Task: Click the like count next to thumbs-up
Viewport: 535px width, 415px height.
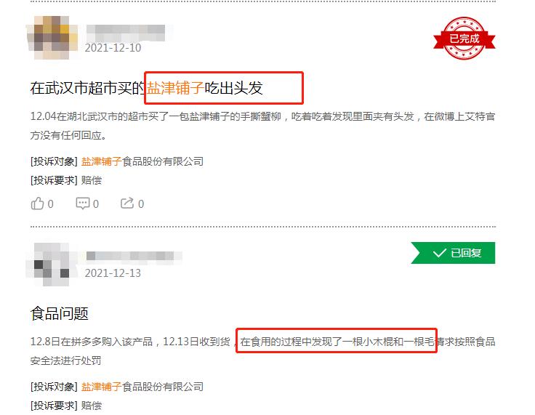Action: [x=50, y=204]
